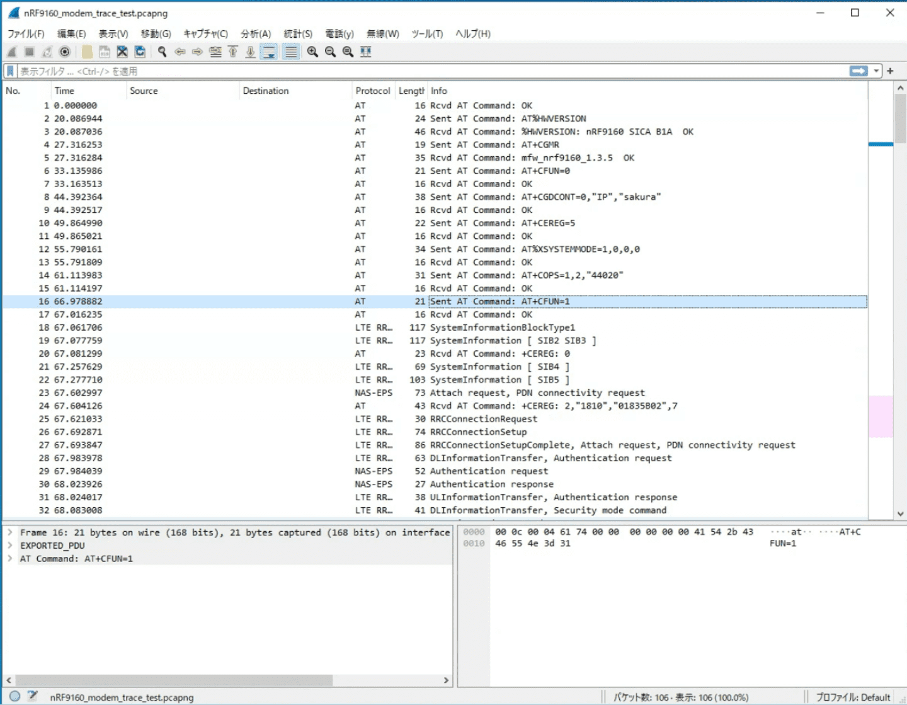The image size is (907, 705).
Task: Toggle auto-scroll during live capture
Action: click(269, 52)
